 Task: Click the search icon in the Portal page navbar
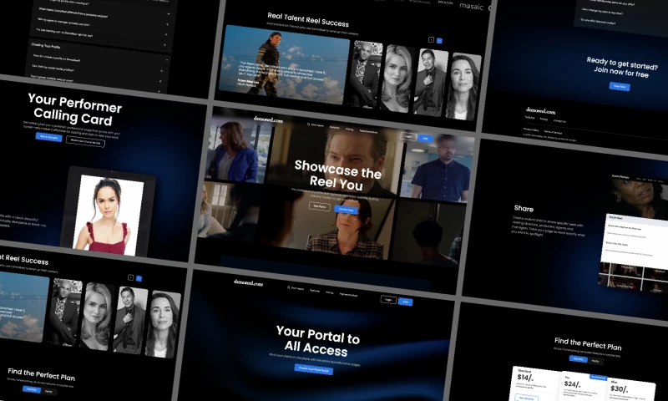pyautogui.click(x=289, y=287)
